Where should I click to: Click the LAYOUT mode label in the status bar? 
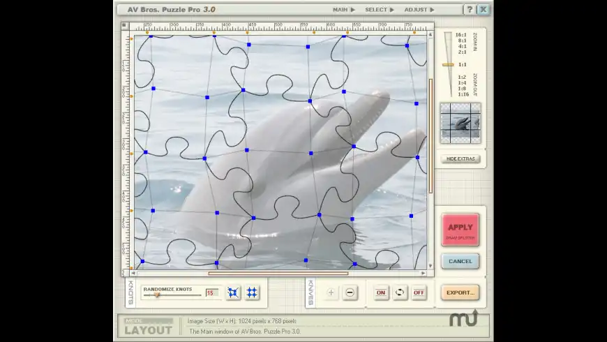tap(148, 330)
